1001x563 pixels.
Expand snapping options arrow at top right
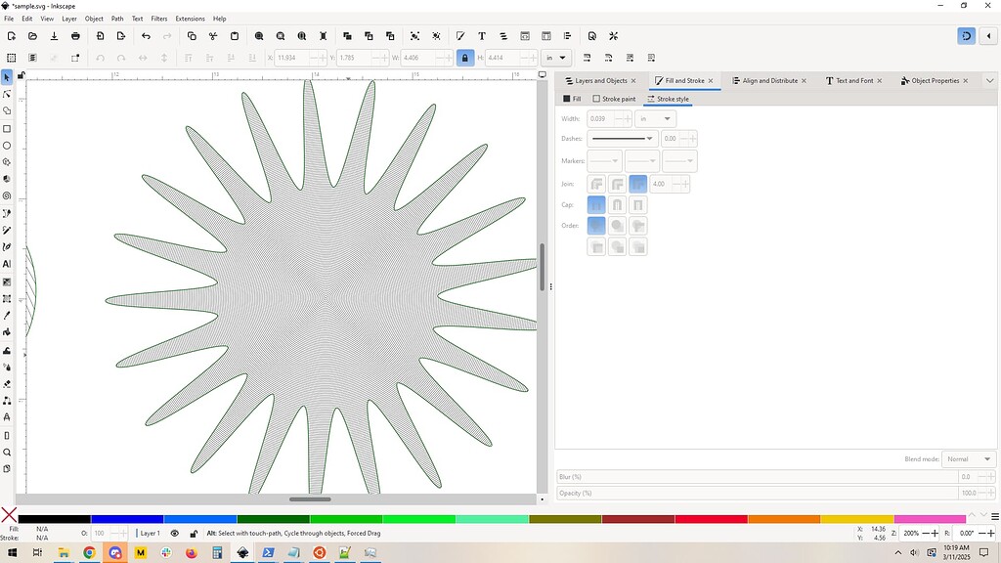click(x=989, y=36)
